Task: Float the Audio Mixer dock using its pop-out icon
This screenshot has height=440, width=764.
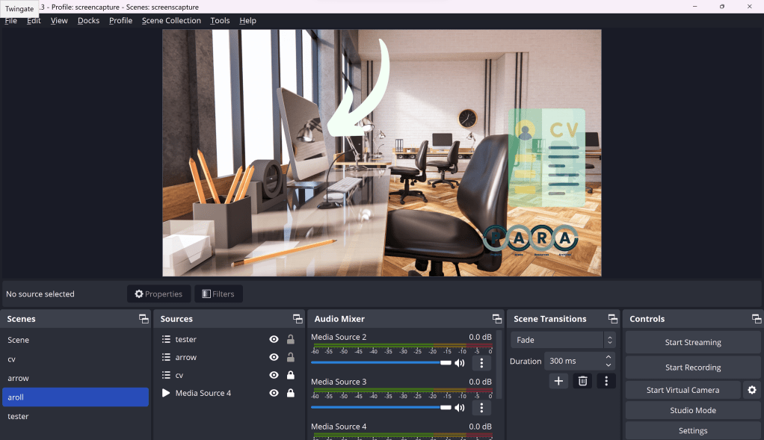Action: (x=496, y=319)
